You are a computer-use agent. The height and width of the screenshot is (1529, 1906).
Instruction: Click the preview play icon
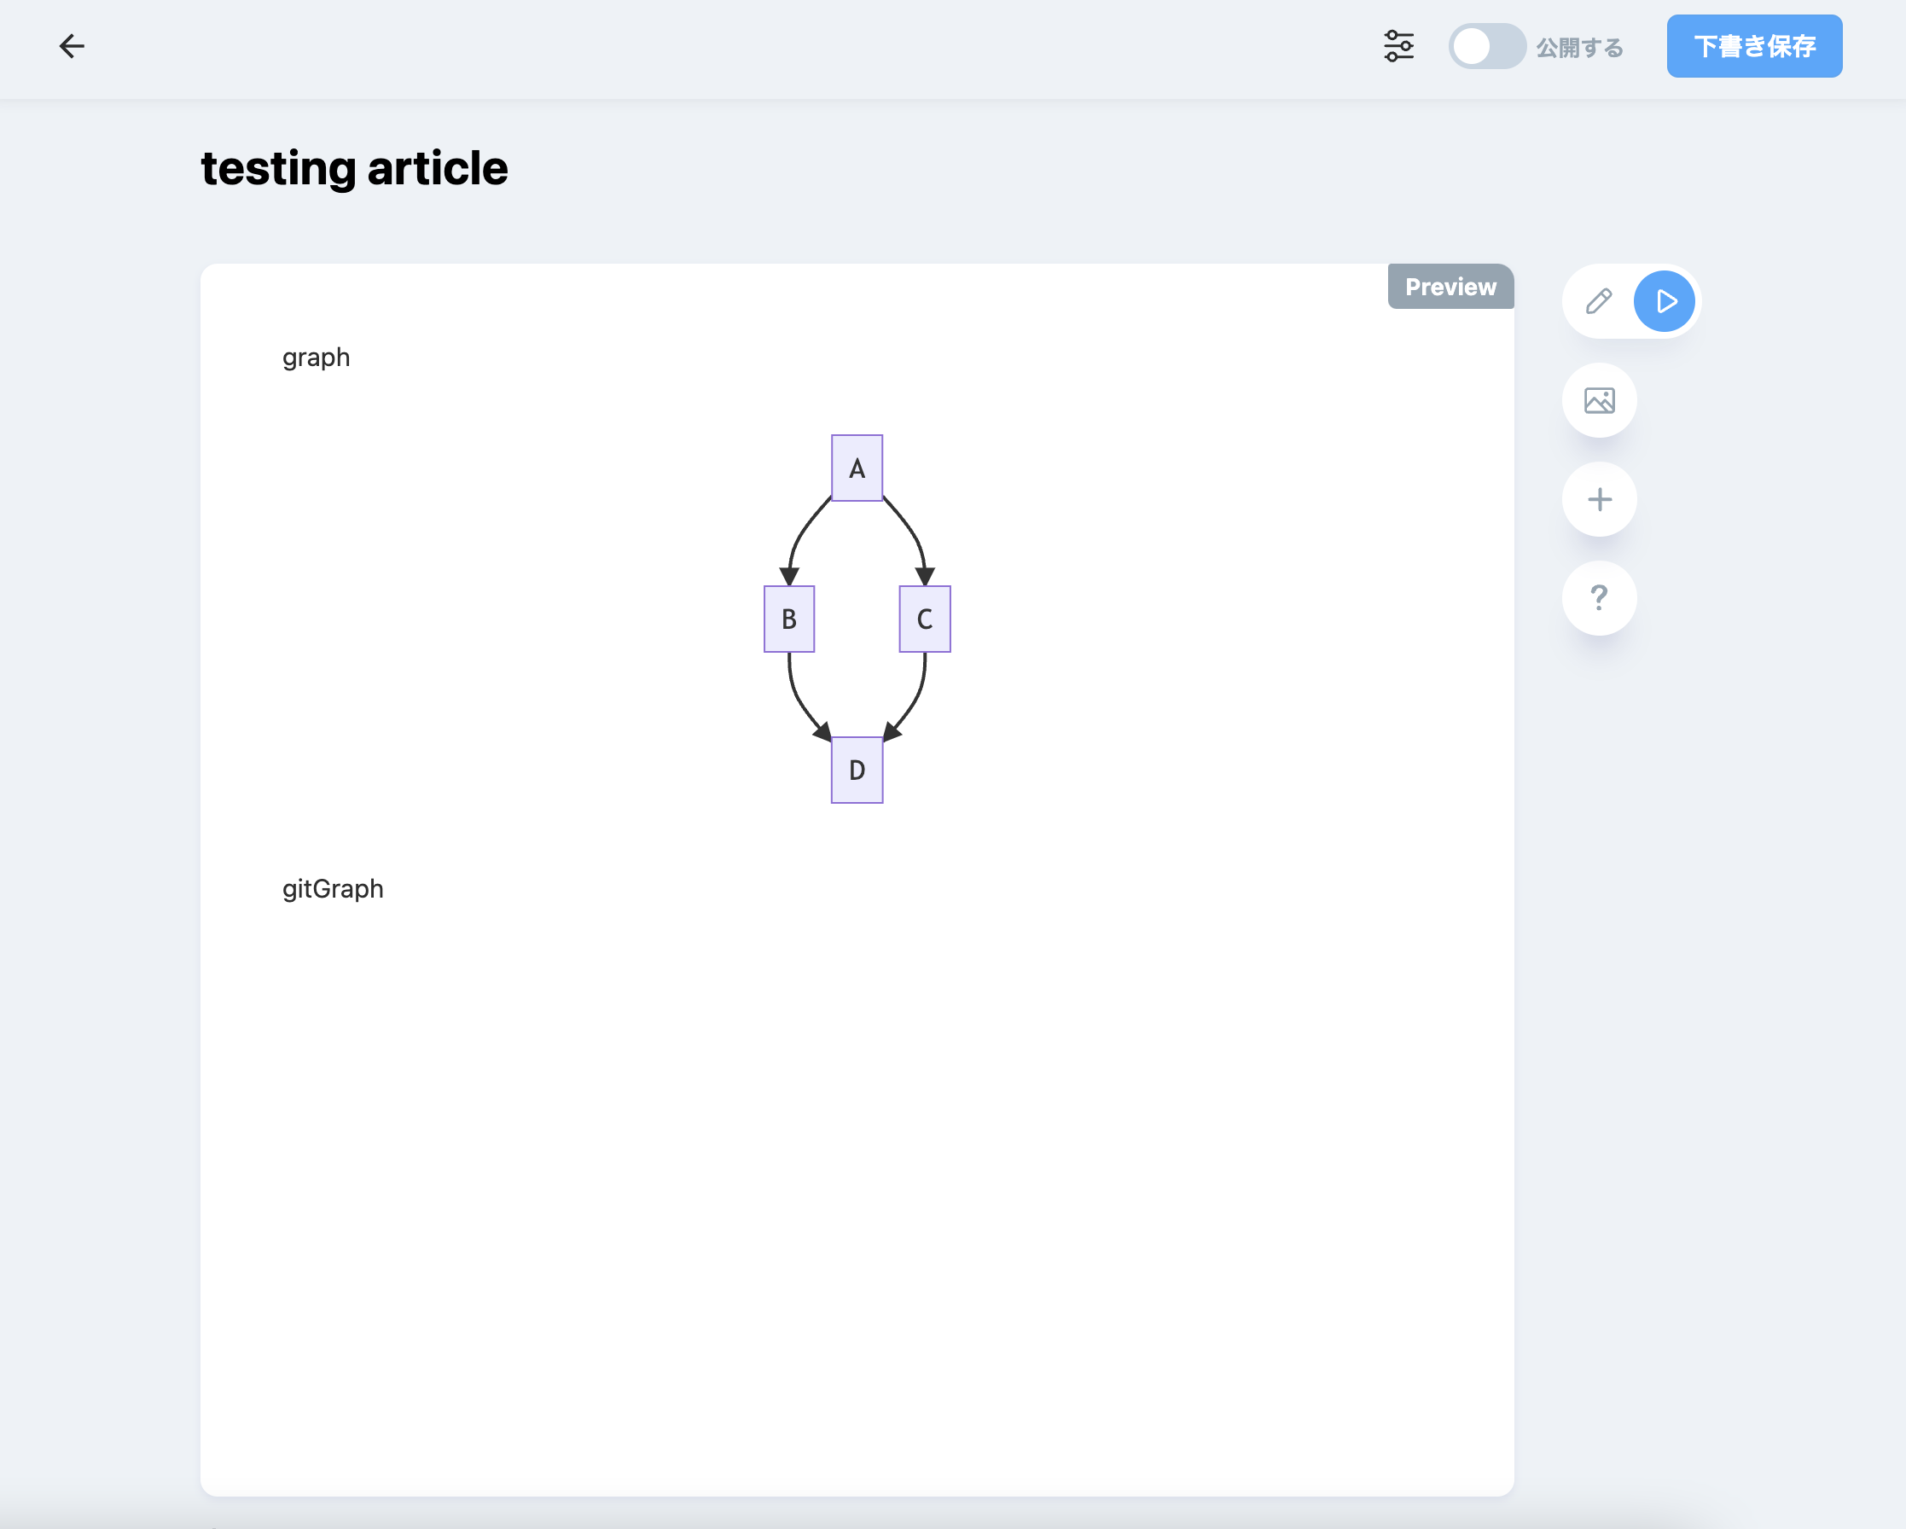(x=1665, y=301)
